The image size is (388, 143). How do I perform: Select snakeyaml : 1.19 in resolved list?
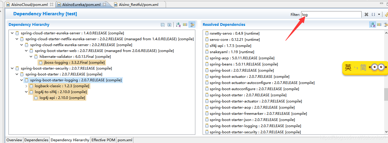[x=230, y=52]
